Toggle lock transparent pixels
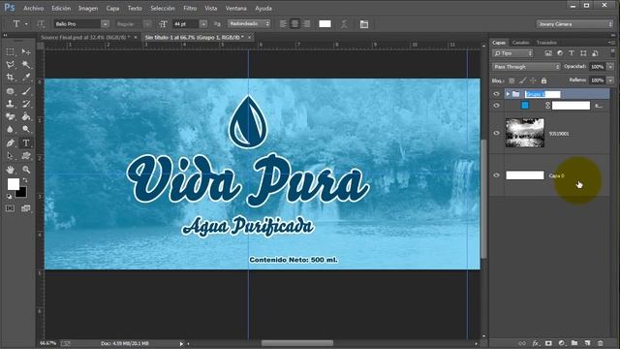Screen dimensions: 620x349 pos(511,80)
